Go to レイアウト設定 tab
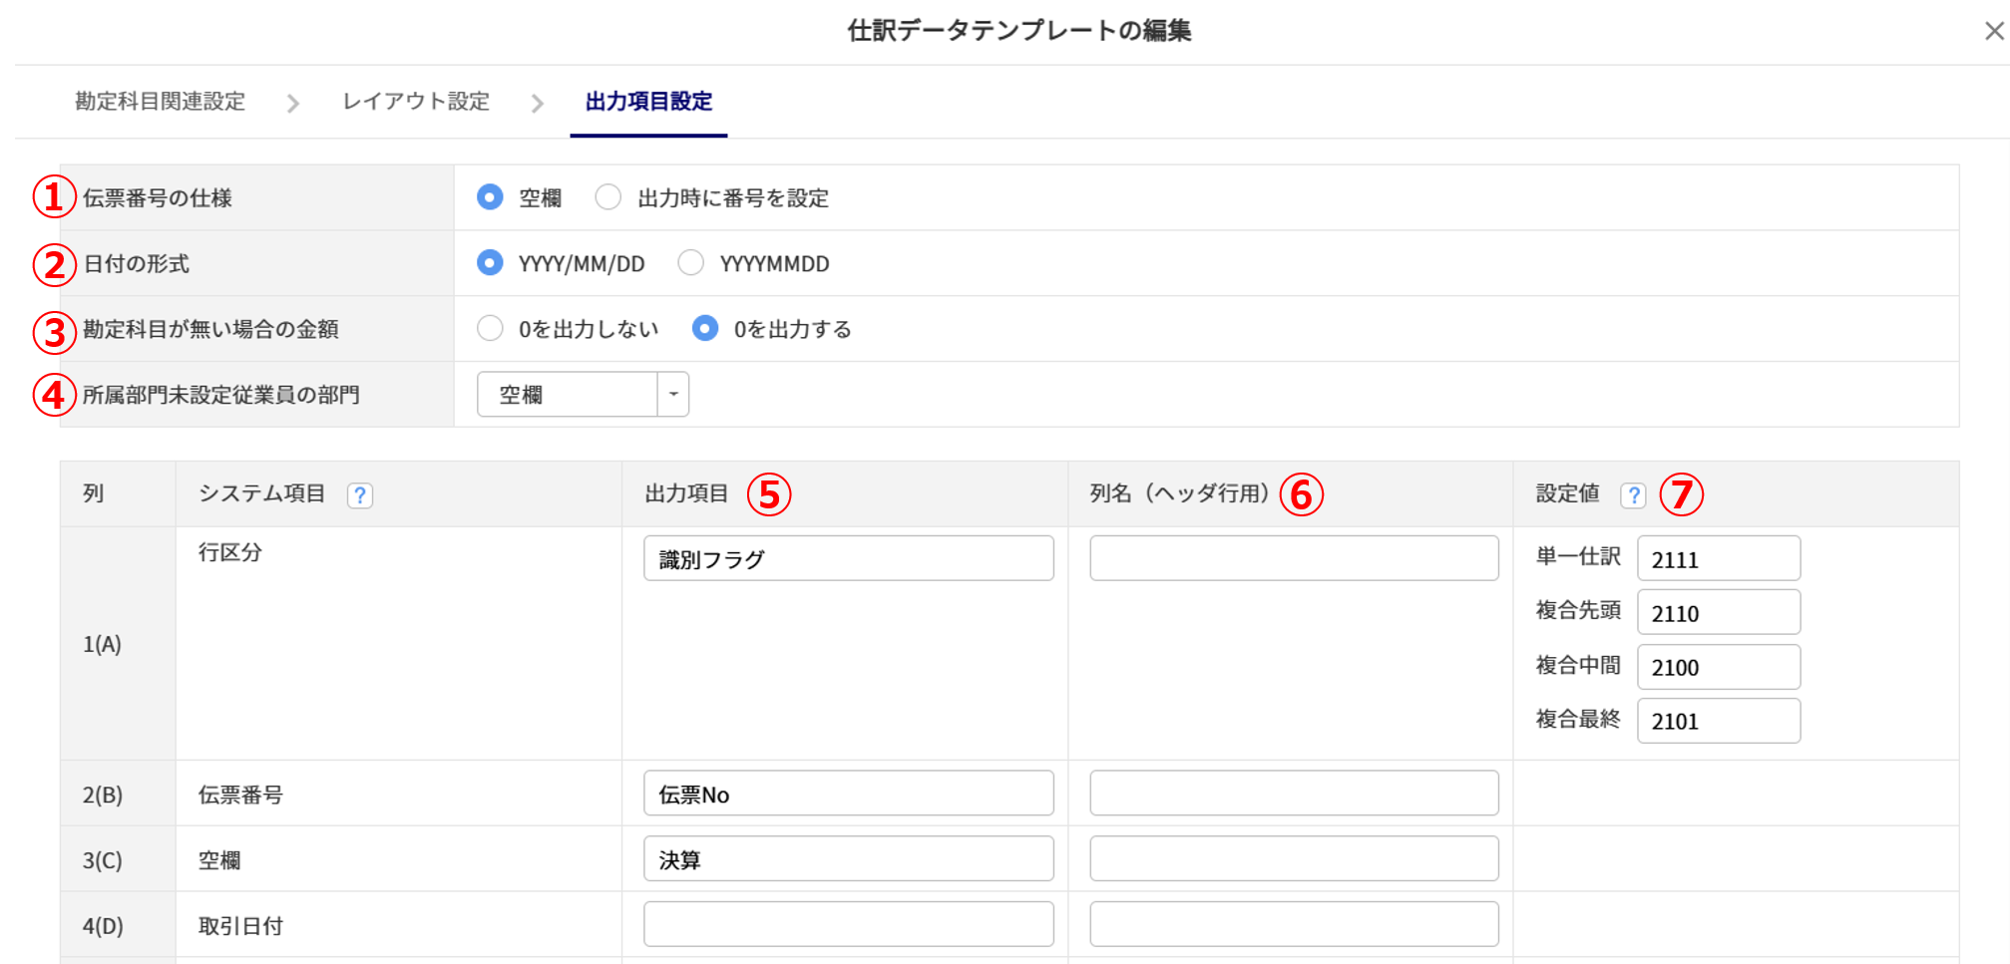The image size is (2010, 964). coord(416,102)
